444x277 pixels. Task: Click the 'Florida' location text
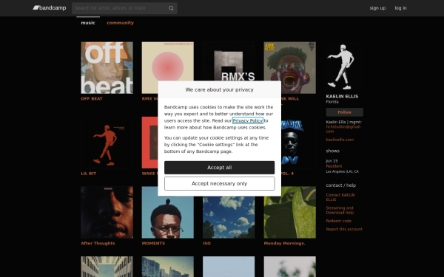(332, 102)
